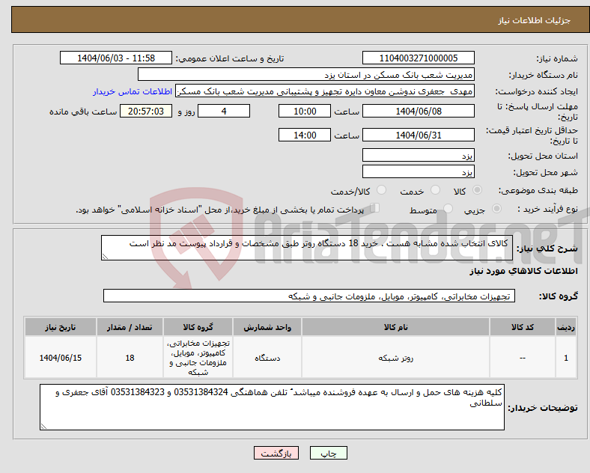Click the تعداد / مقدار column header
Image resolution: width=590 pixels, height=473 pixels.
point(130,327)
